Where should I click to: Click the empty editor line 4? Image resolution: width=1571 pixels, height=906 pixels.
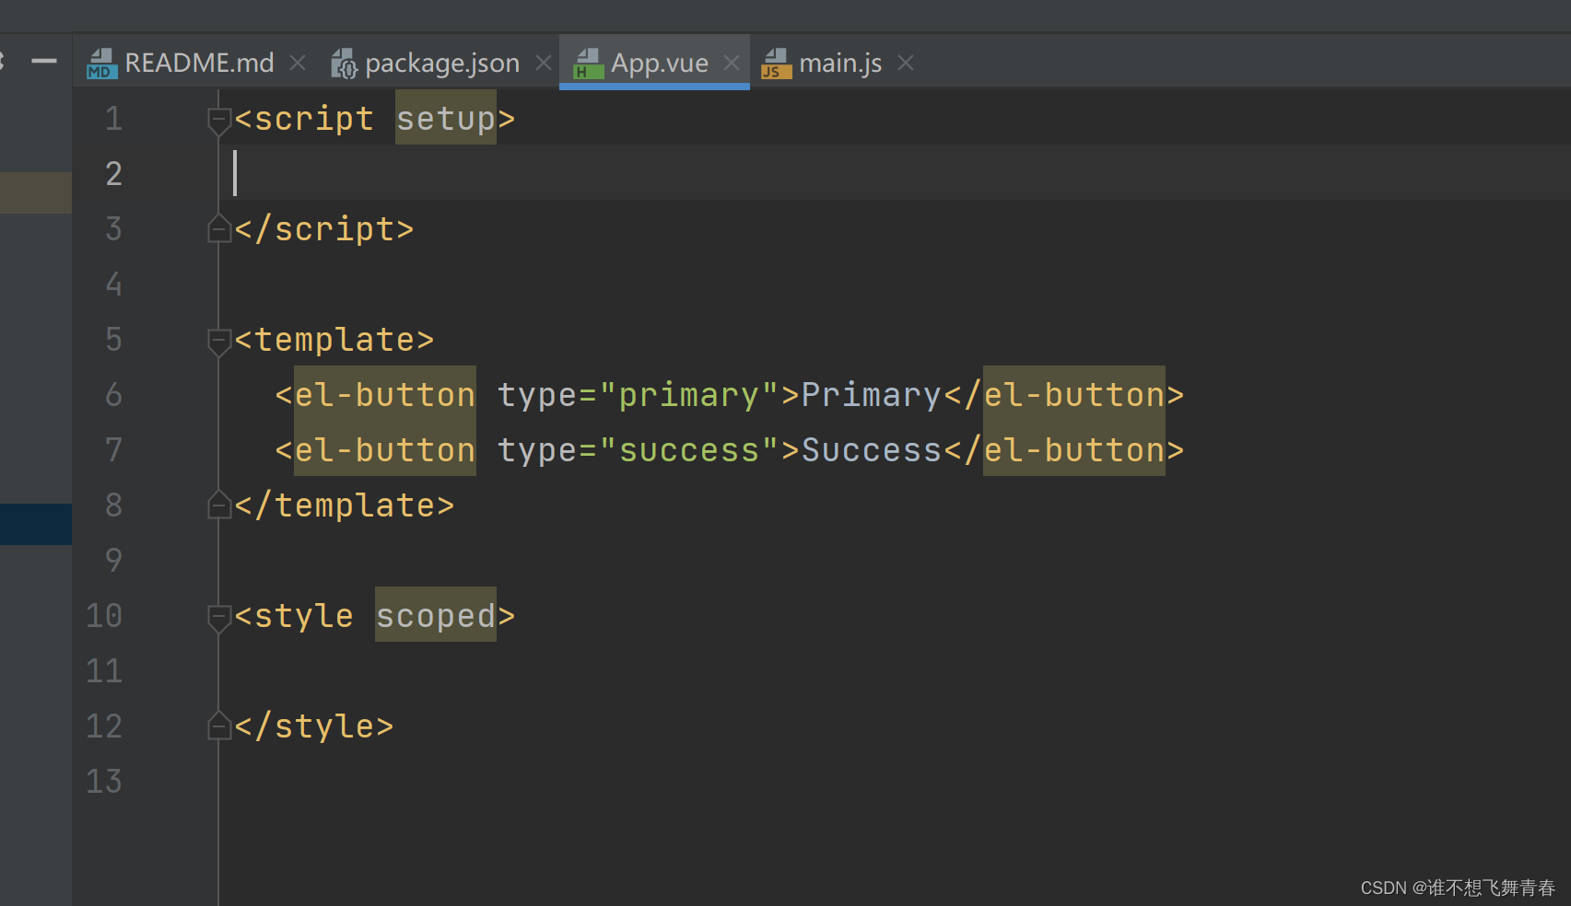point(894,284)
